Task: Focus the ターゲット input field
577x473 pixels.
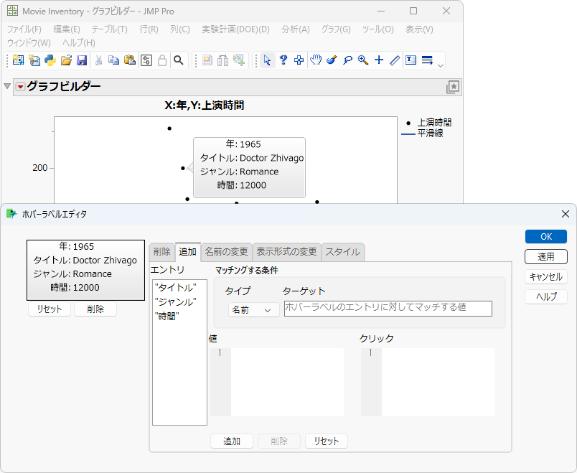Action: coord(388,309)
